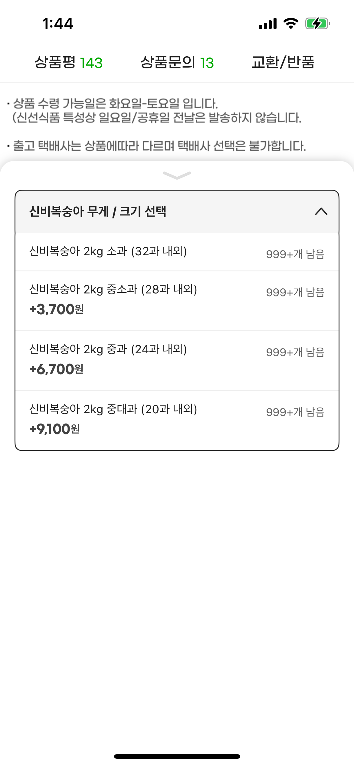This screenshot has height=766, width=354.
Task: Switch to the 상품평 143 tab
Action: point(69,63)
